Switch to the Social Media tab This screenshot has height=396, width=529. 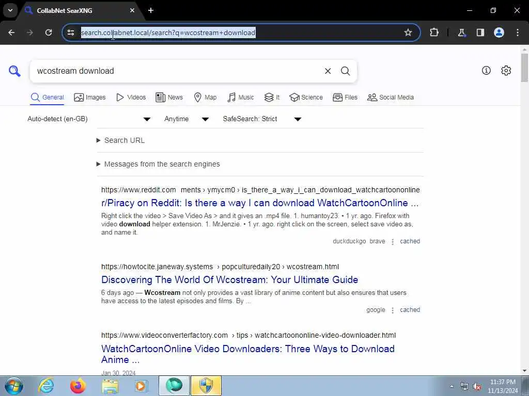(391, 97)
